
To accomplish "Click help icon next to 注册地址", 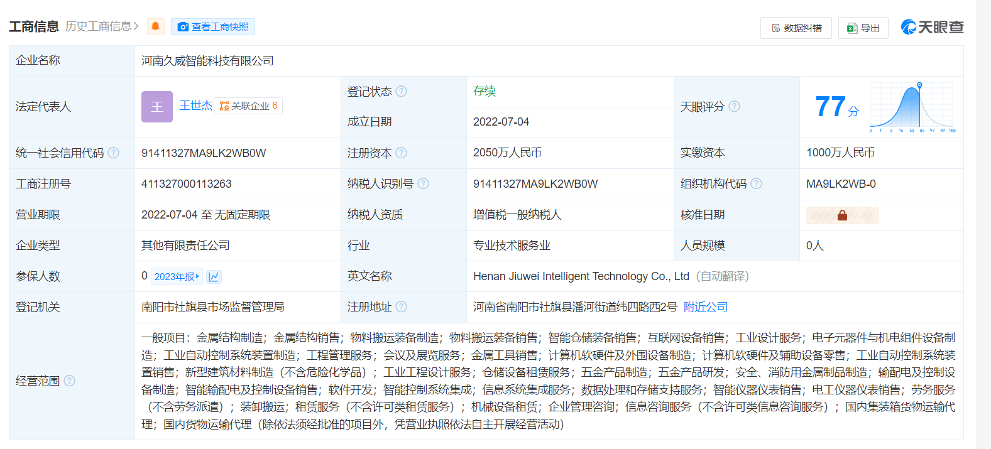I will (402, 306).
